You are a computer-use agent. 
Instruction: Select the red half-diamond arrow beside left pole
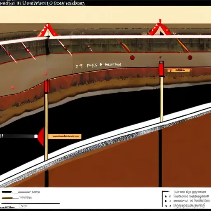[x=41, y=136]
